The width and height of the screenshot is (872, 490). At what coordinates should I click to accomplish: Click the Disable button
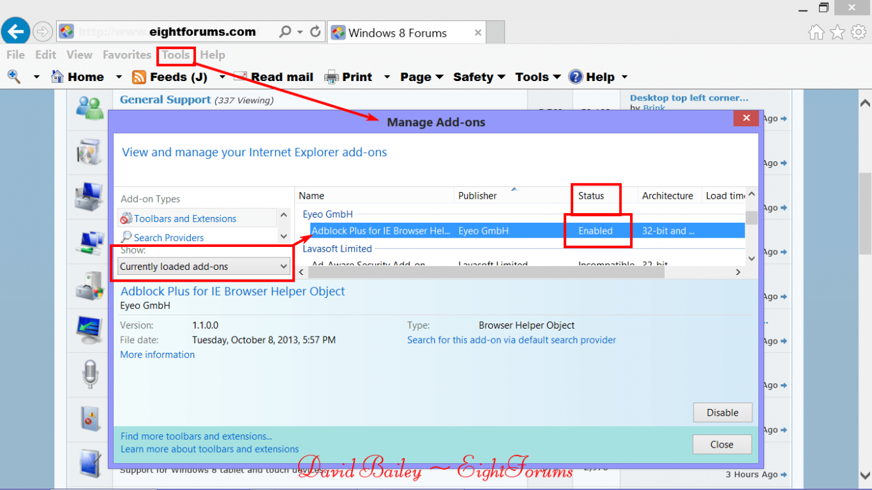722,412
